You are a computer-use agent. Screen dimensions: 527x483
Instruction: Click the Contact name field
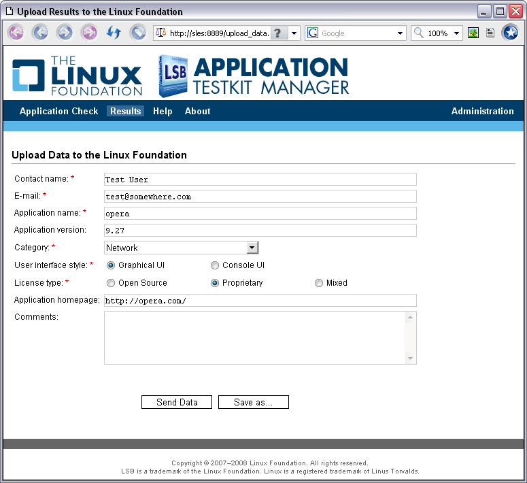coord(260,180)
